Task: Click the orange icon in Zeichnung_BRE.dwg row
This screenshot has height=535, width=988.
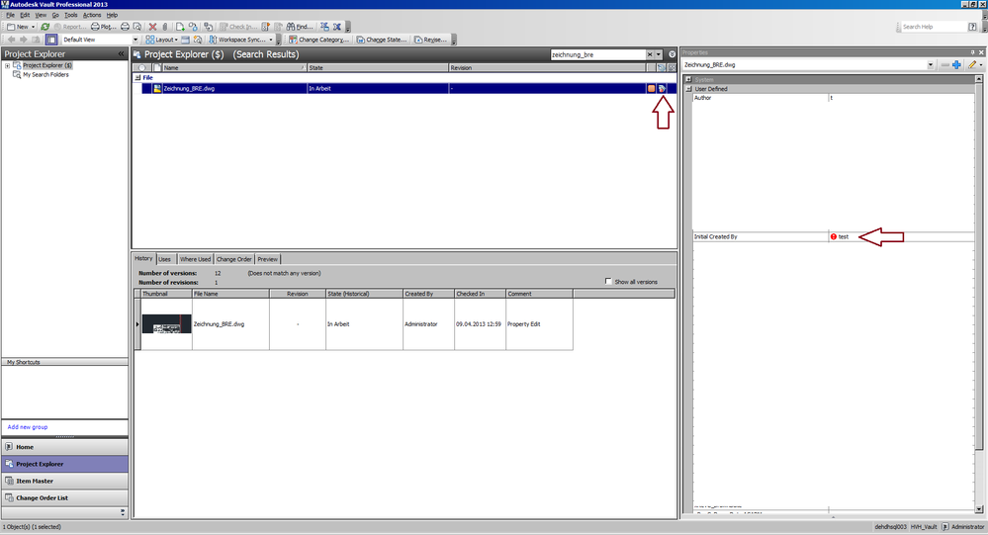Action: click(651, 89)
